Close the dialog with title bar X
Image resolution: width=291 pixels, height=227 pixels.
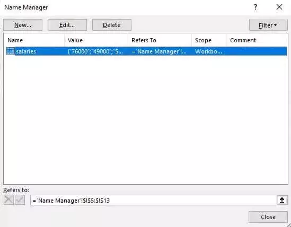click(279, 7)
